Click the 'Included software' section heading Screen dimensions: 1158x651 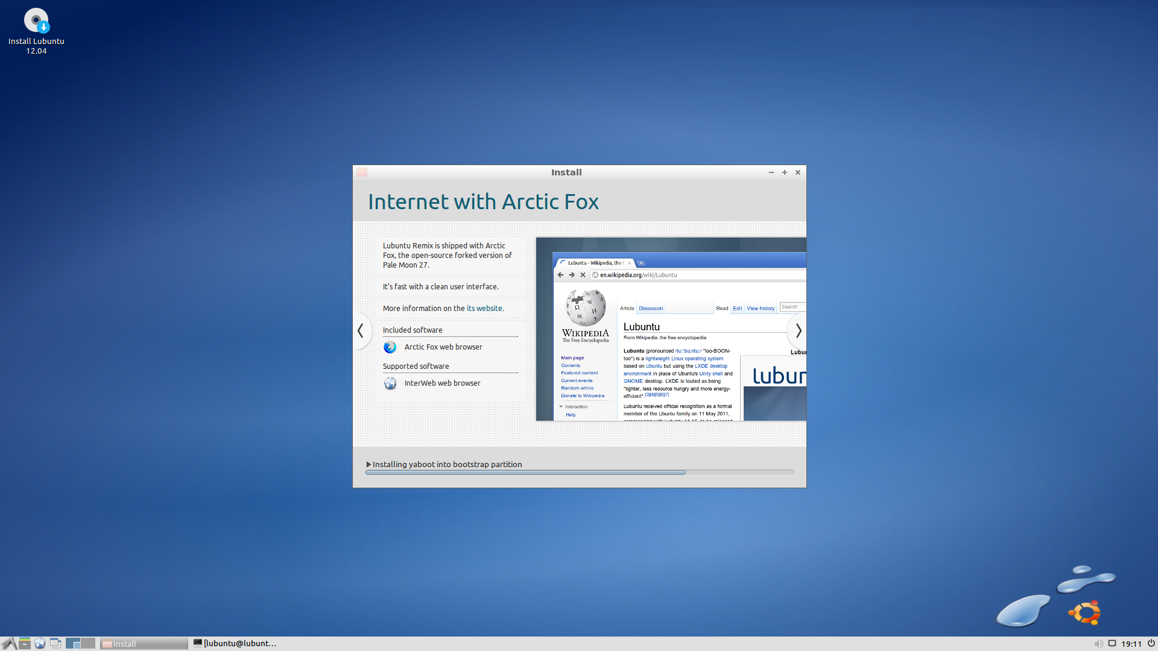413,330
